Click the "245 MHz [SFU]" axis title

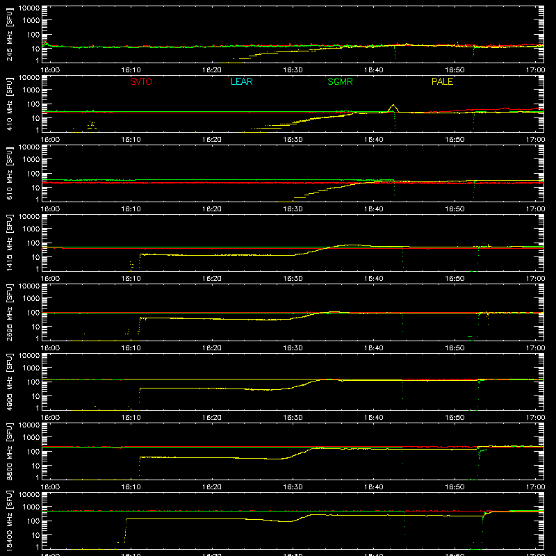tap(9, 35)
